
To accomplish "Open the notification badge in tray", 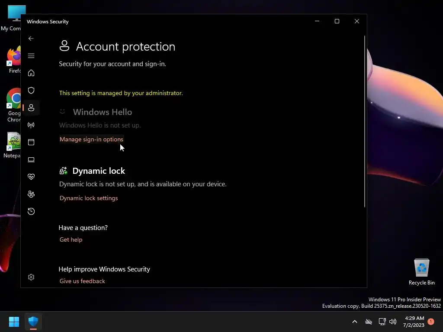I will click(x=431, y=322).
